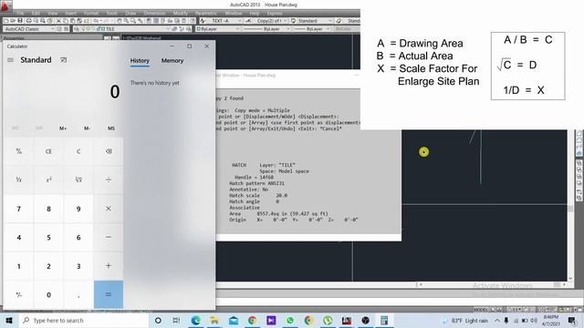Image resolution: width=584 pixels, height=328 pixels.
Task: Open volume control in system tray
Action: click(534, 320)
